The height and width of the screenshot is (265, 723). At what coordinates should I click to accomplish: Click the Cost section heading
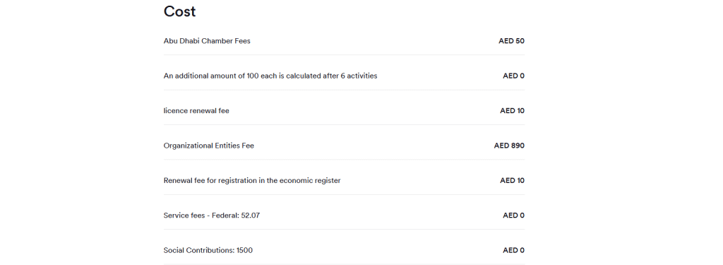point(179,11)
